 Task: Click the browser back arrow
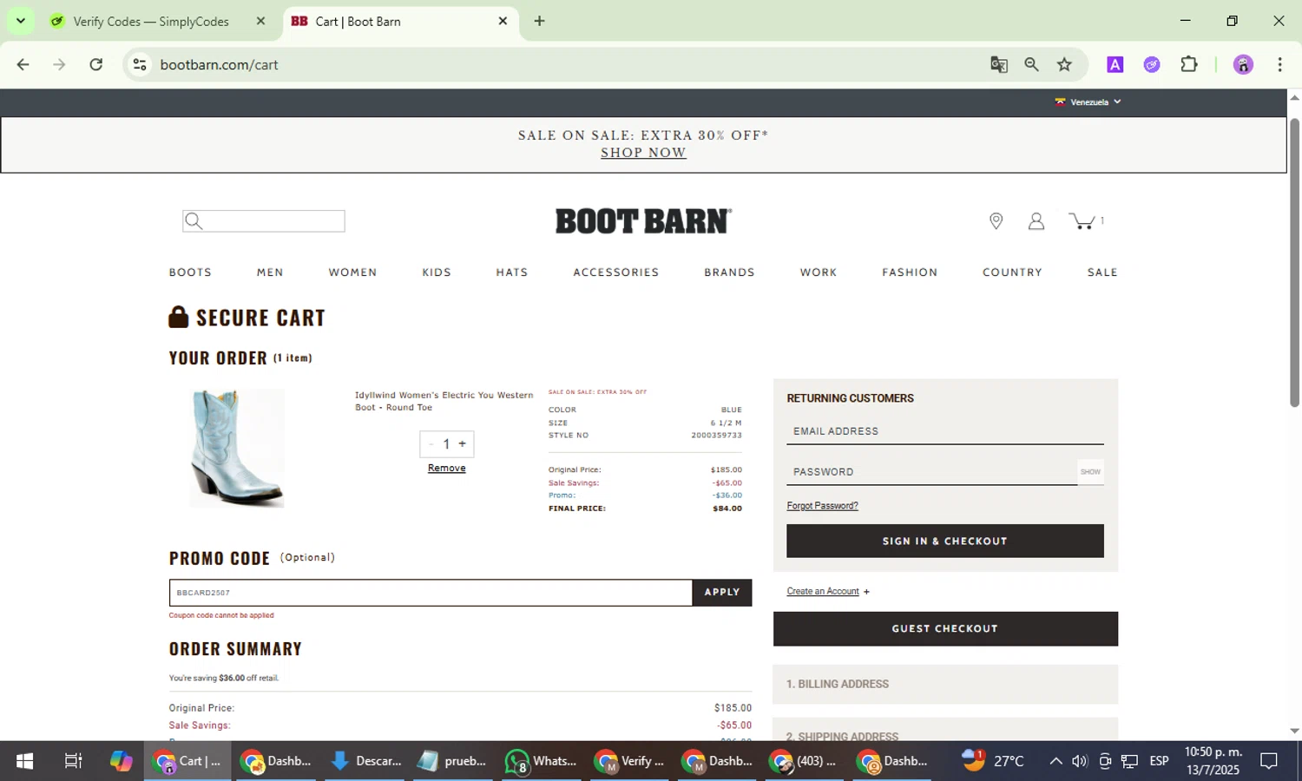pos(23,64)
